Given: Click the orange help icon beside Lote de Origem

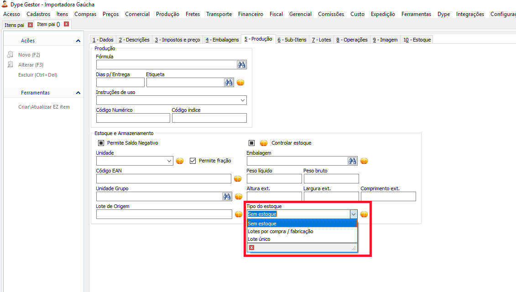Looking at the screenshot, I should click(239, 214).
